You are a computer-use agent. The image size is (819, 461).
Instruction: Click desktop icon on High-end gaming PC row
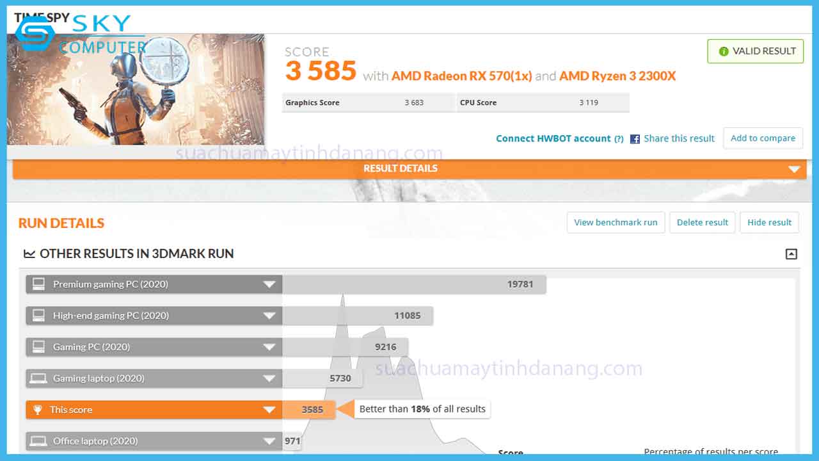[39, 316]
